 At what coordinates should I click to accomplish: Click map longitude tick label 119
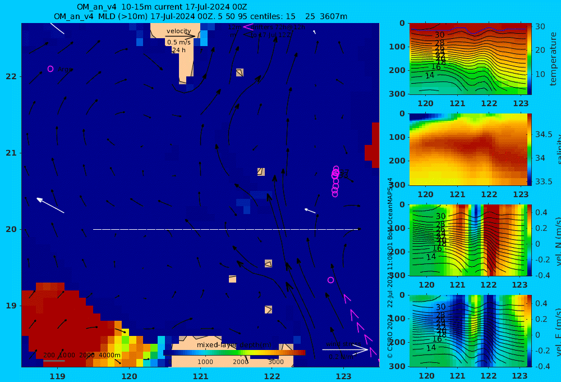[57, 376]
